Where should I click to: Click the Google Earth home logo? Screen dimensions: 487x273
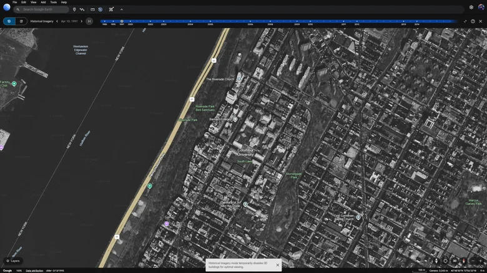pos(6,7)
